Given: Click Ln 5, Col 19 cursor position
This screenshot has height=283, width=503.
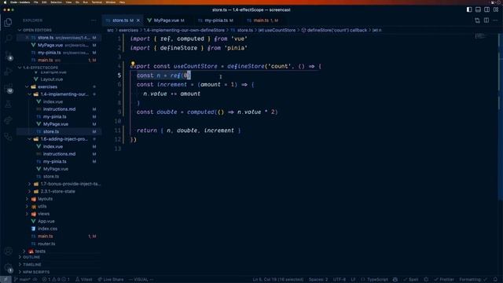Looking at the screenshot, I should [277, 280].
